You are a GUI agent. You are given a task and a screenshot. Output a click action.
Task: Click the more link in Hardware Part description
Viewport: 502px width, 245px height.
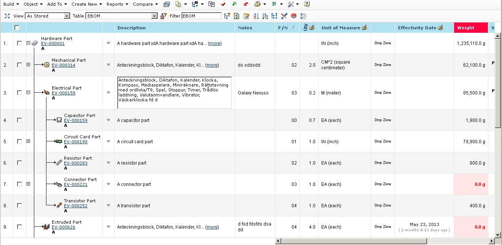coord(215,43)
